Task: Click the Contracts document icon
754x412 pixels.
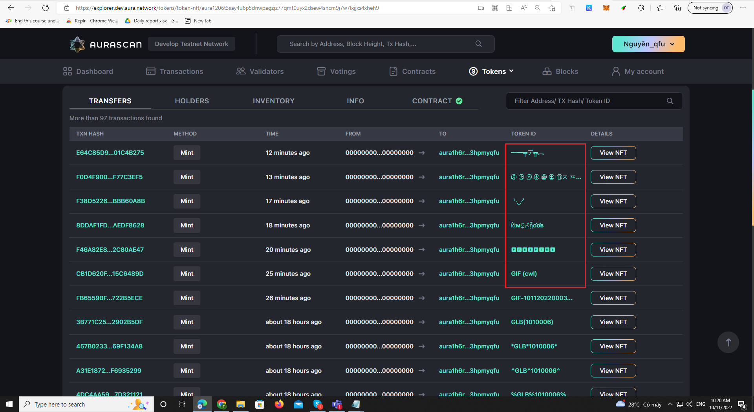Action: tap(393, 71)
